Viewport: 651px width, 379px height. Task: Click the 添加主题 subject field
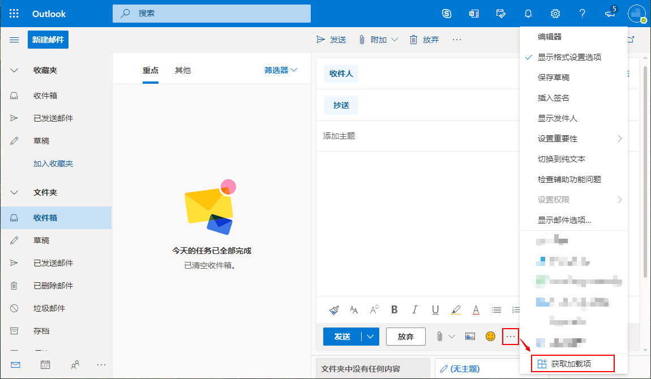tap(417, 136)
